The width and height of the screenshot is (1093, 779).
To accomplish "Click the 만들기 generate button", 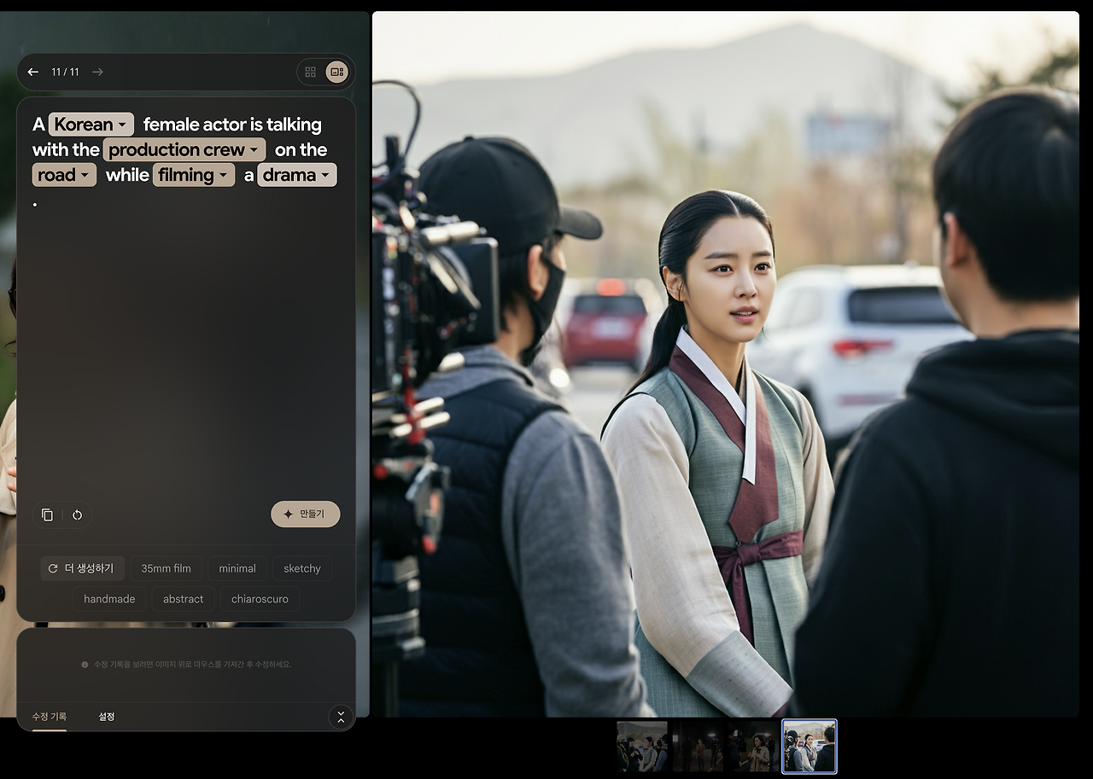I will (x=305, y=514).
